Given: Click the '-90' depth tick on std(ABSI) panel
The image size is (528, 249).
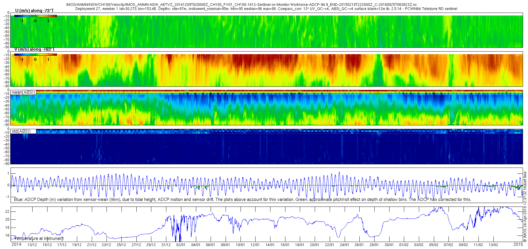Looking at the screenshot, I should [6, 163].
